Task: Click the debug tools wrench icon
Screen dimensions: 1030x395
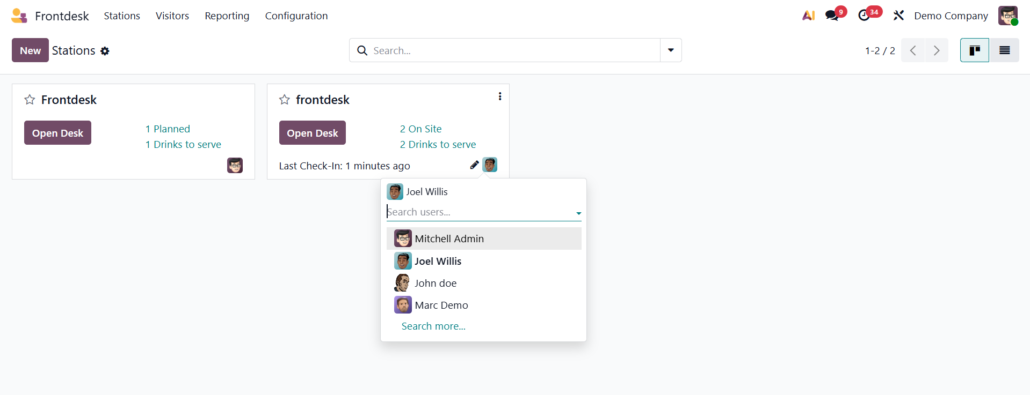Action: tap(898, 16)
